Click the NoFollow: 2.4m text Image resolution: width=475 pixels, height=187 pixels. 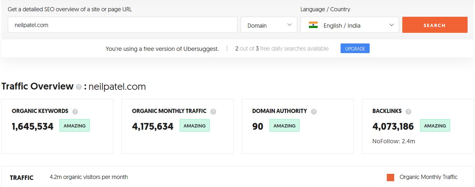pyautogui.click(x=394, y=141)
